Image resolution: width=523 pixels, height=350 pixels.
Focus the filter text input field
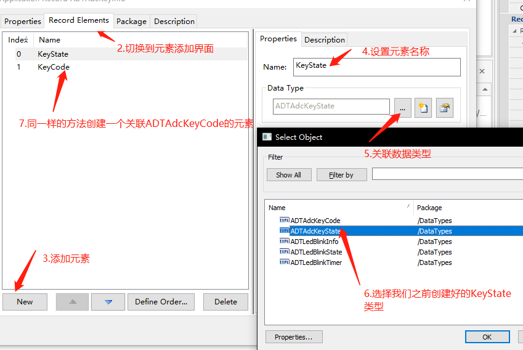(447, 174)
